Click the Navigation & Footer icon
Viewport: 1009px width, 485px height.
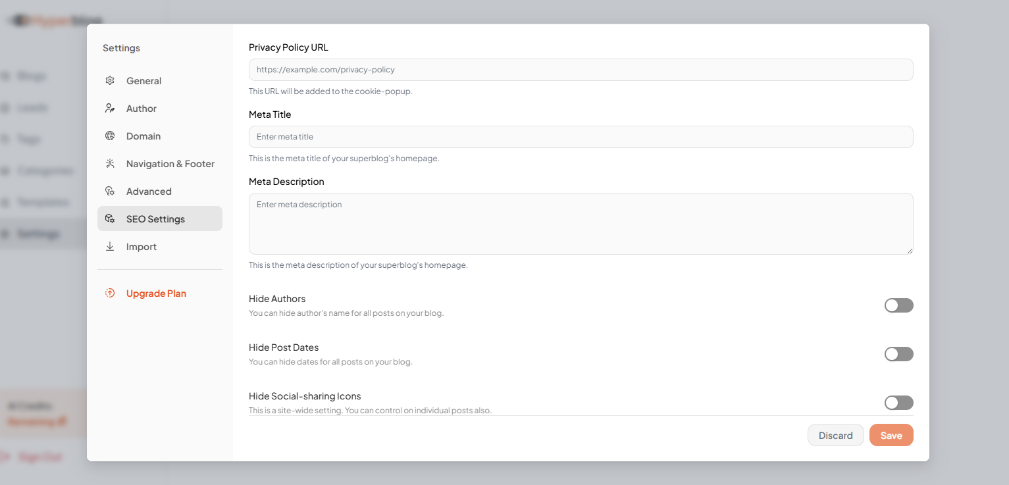[110, 163]
